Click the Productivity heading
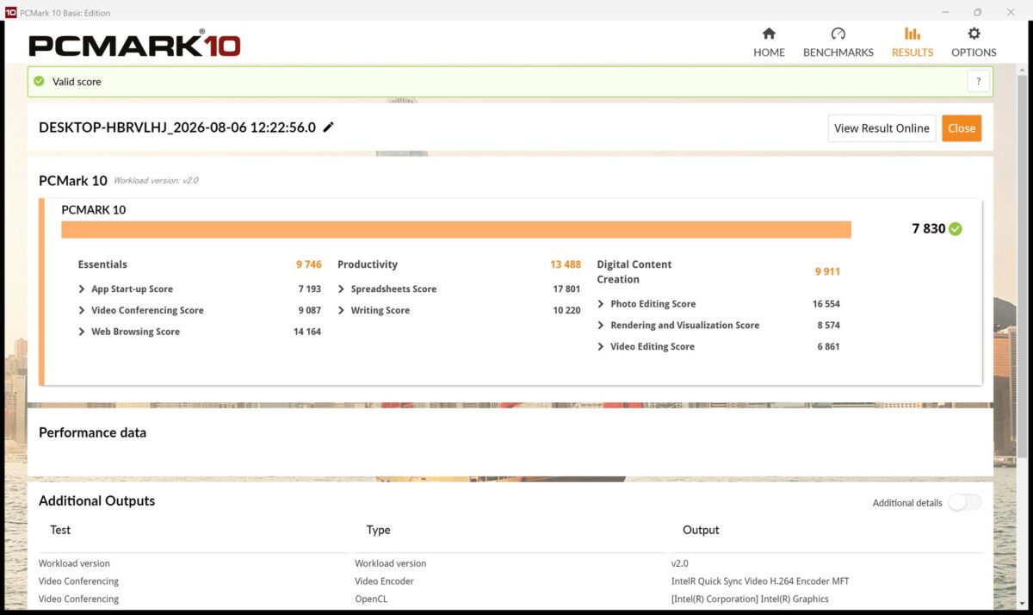Image resolution: width=1033 pixels, height=615 pixels. tap(368, 264)
